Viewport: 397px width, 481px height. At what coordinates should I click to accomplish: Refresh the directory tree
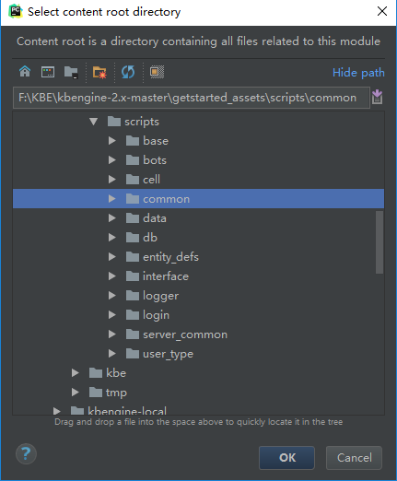pyautogui.click(x=128, y=72)
